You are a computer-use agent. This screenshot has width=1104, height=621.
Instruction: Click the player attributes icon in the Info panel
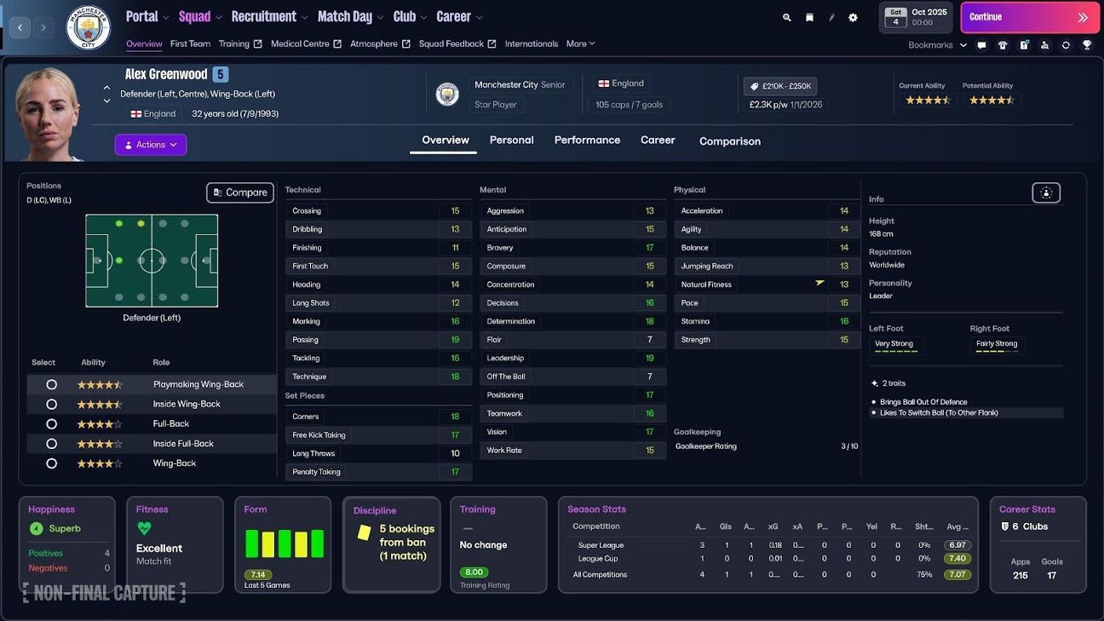1046,193
